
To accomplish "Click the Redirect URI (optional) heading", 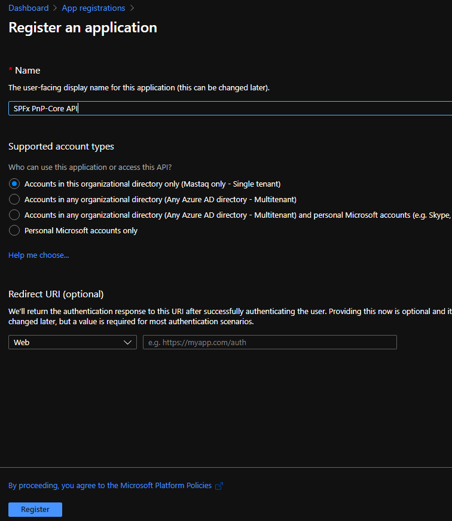I will [56, 294].
